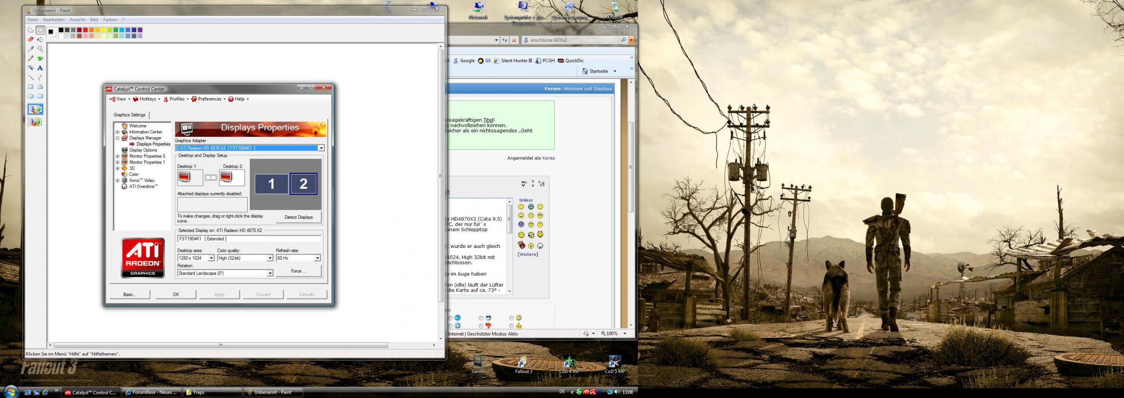1124x398 pixels.
Task: Open the Bearbeiten menu in Paint
Action: coord(54,19)
